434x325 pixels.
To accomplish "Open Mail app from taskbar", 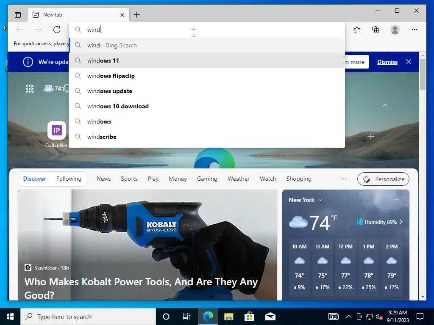I will 270,317.
